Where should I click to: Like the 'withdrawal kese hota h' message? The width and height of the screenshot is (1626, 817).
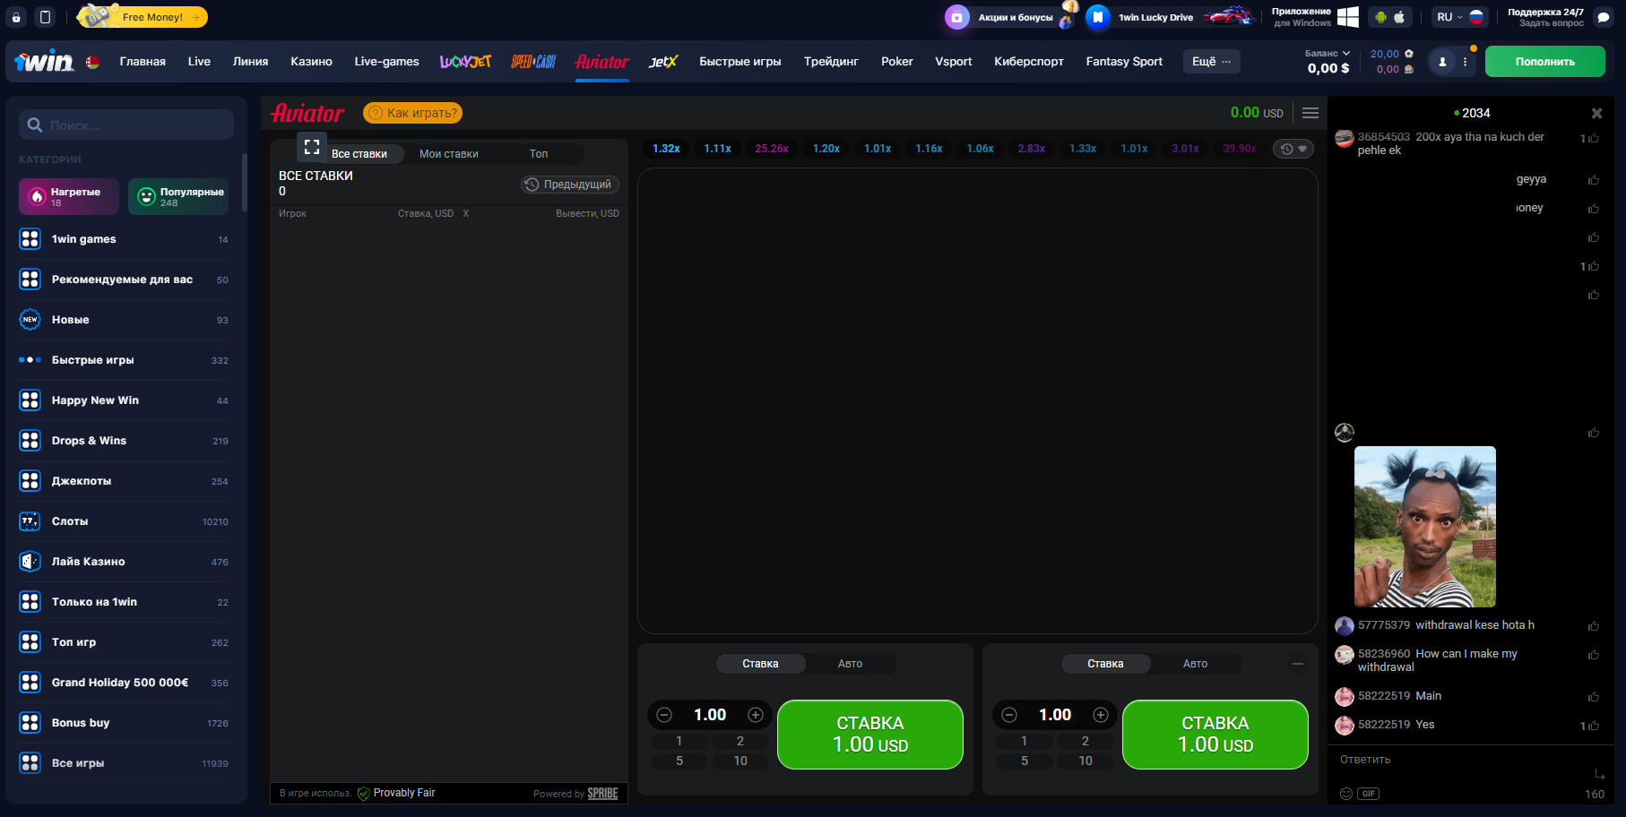(1594, 626)
